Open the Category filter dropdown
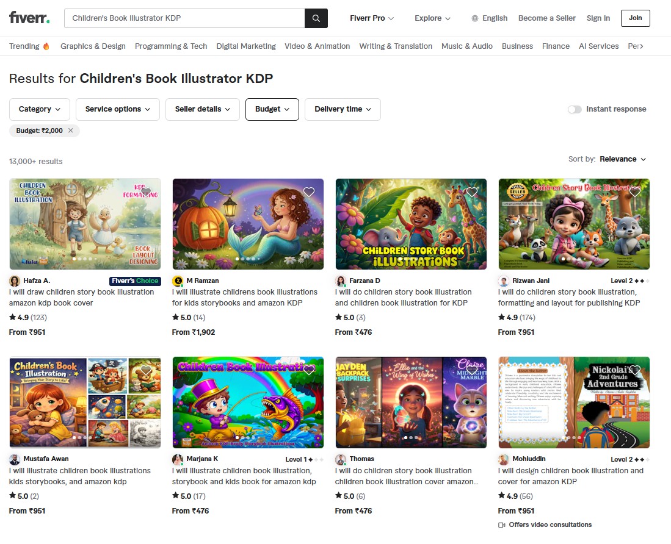The height and width of the screenshot is (544, 671). coord(39,109)
